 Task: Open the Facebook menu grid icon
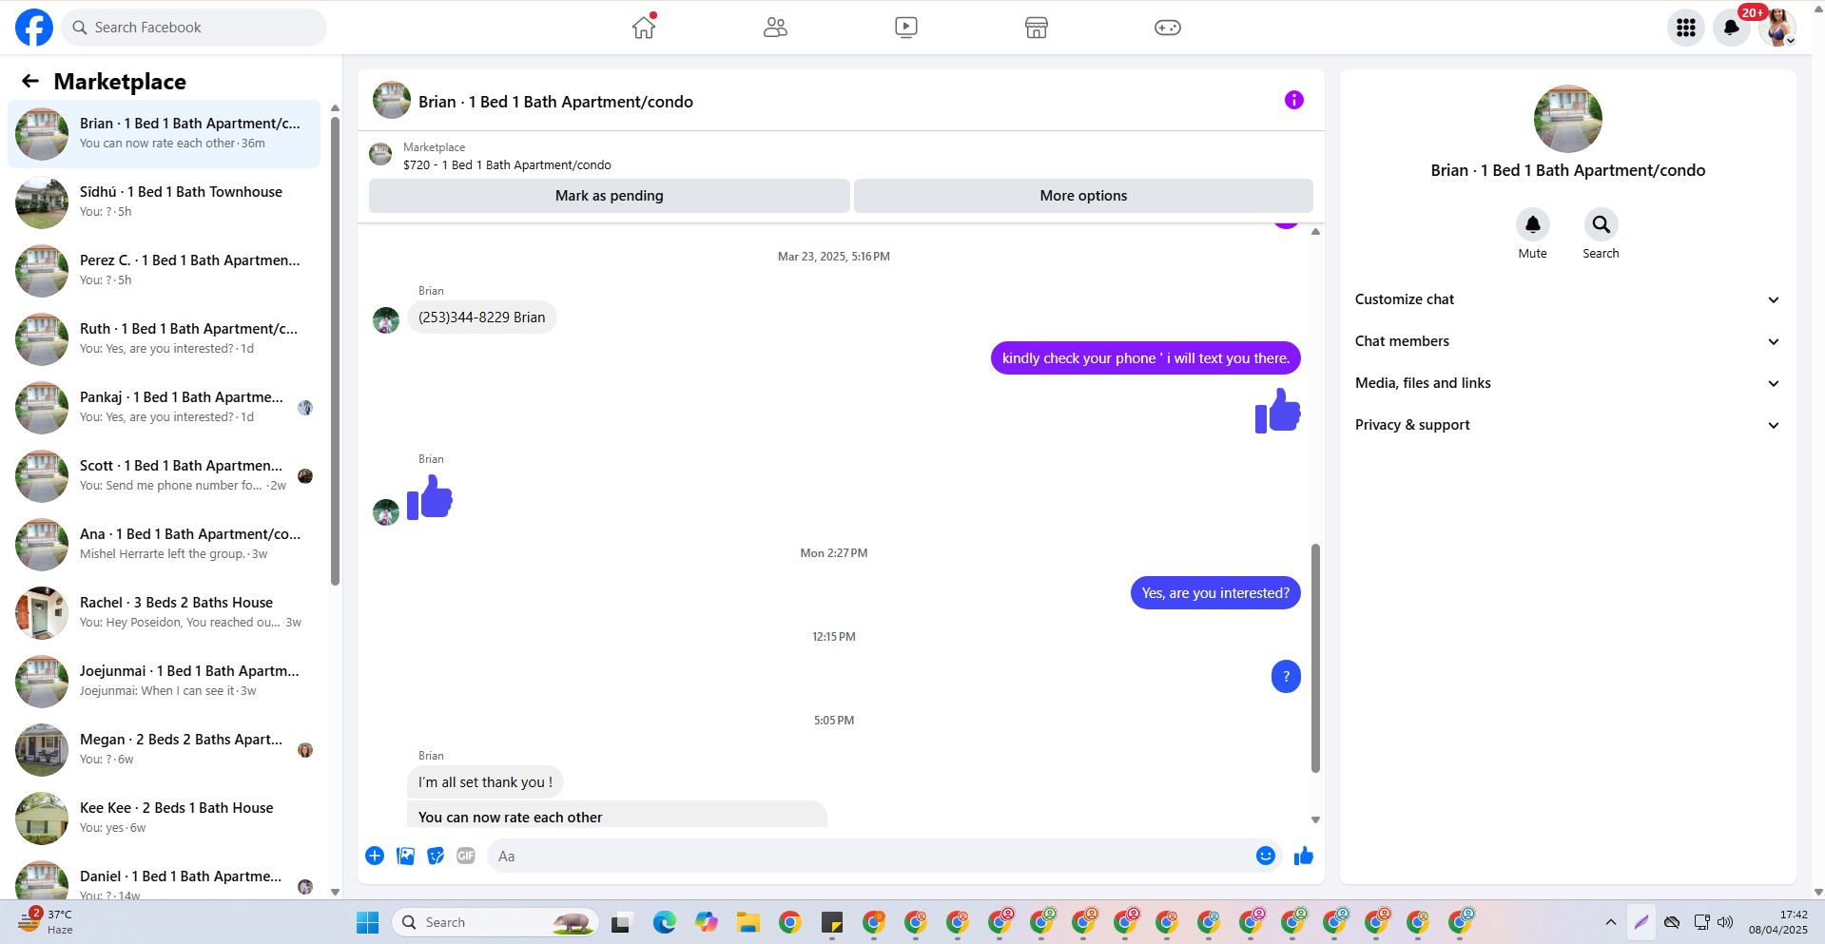(x=1686, y=28)
